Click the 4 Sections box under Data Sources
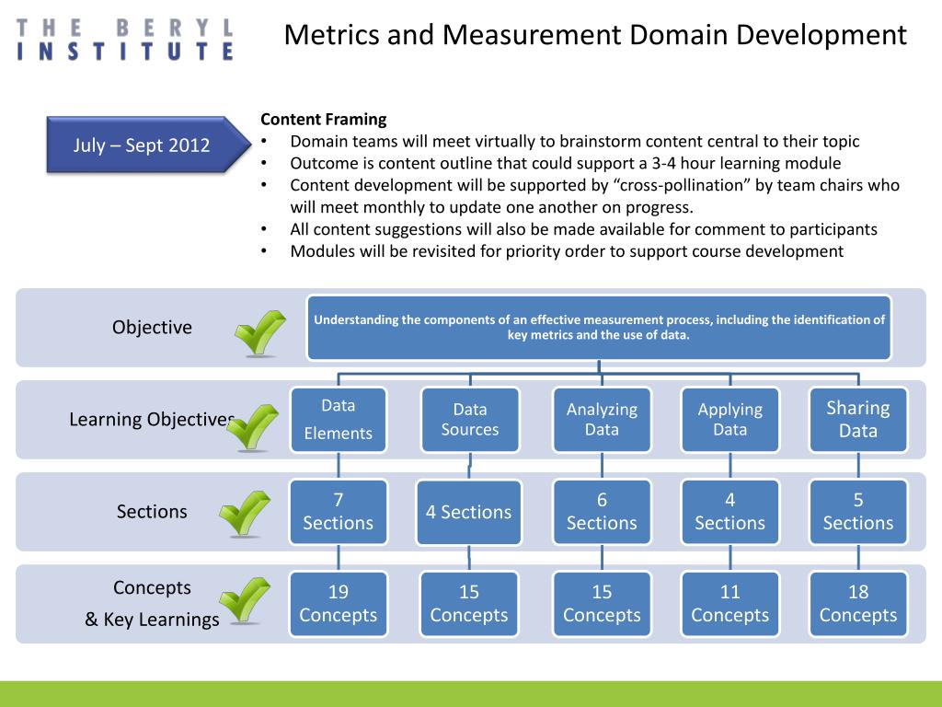This screenshot has width=942, height=707. pyautogui.click(x=468, y=512)
